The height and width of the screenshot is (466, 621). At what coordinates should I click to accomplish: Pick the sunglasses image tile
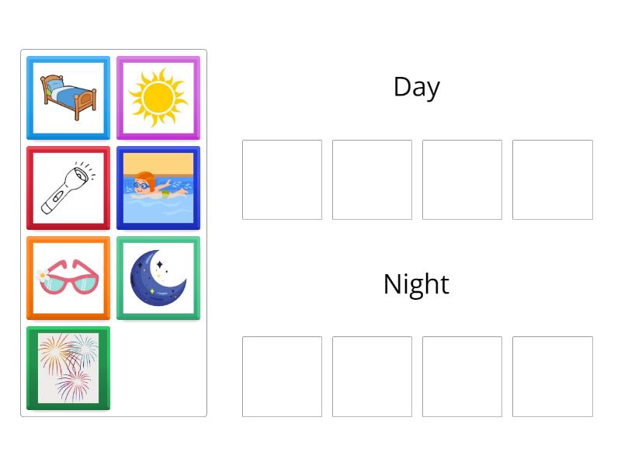click(68, 277)
